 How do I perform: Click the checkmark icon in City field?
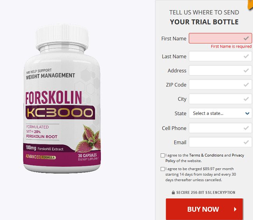point(246,99)
